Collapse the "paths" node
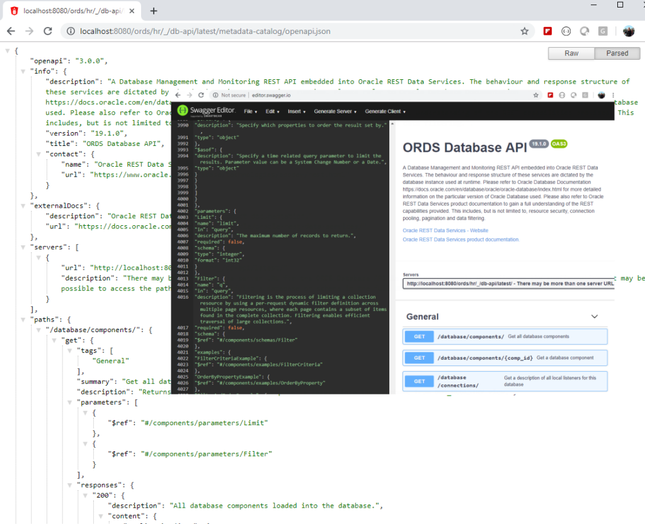The height and width of the screenshot is (524, 645). (23, 320)
